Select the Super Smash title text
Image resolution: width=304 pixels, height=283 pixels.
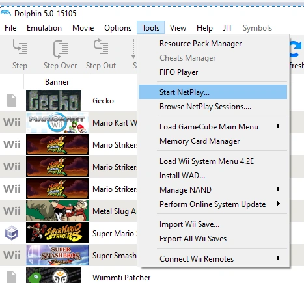115,256
